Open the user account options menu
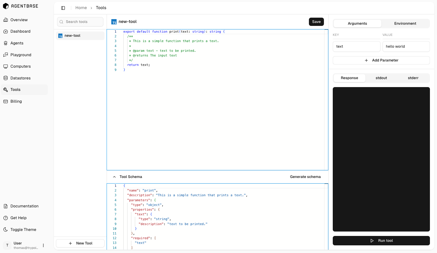The image size is (437, 253). pyautogui.click(x=43, y=245)
